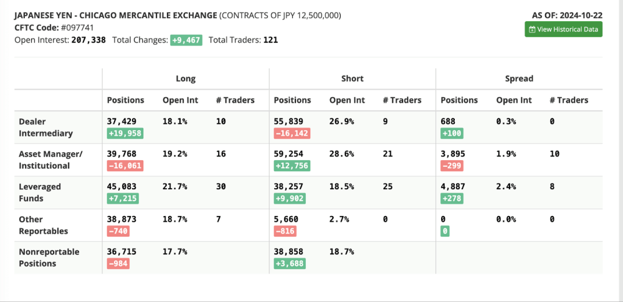Click the Spread +278 change badge
The width and height of the screenshot is (623, 302).
point(452,198)
